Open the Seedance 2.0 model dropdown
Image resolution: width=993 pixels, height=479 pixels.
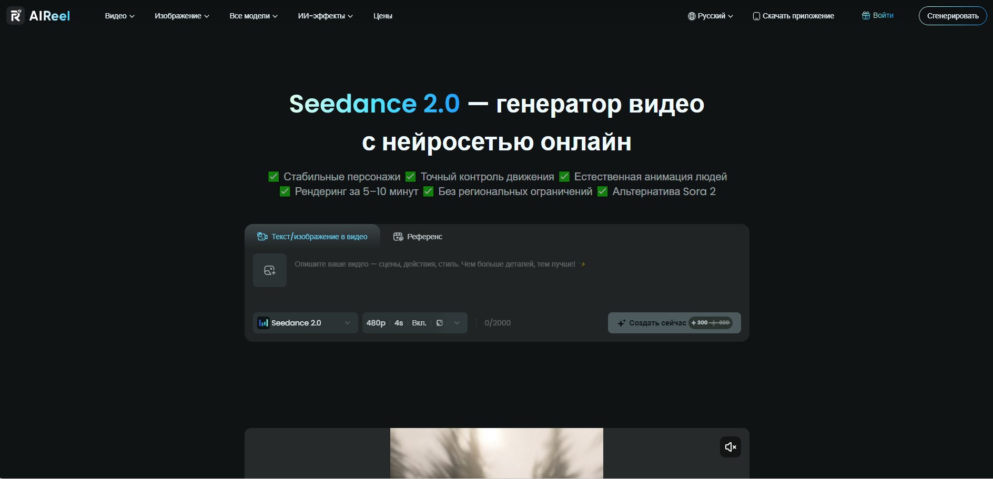pyautogui.click(x=306, y=323)
